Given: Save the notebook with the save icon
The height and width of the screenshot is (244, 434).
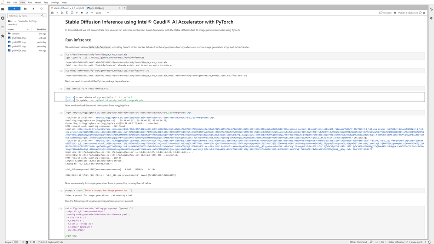Looking at the screenshot, I should coord(53,13).
